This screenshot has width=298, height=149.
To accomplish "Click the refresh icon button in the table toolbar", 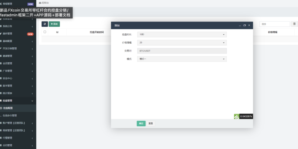I will pyautogui.click(x=45, y=24).
